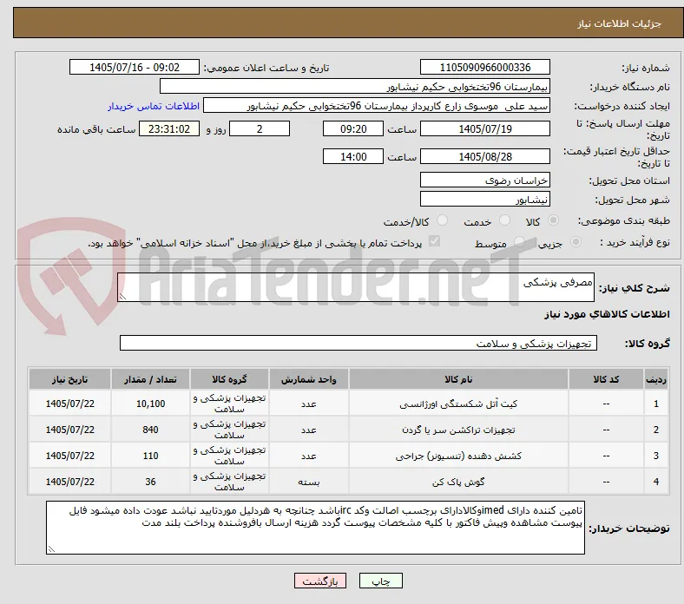Click the delivery province field خراسان رضوی
Image resolution: width=684 pixels, height=604 pixels.
484,181
